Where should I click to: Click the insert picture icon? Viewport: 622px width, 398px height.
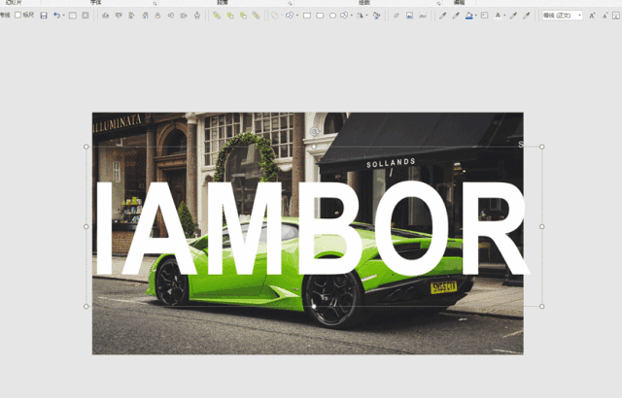[409, 16]
